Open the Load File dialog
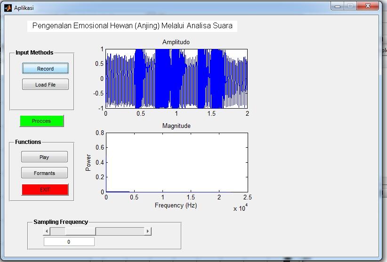 click(45, 85)
